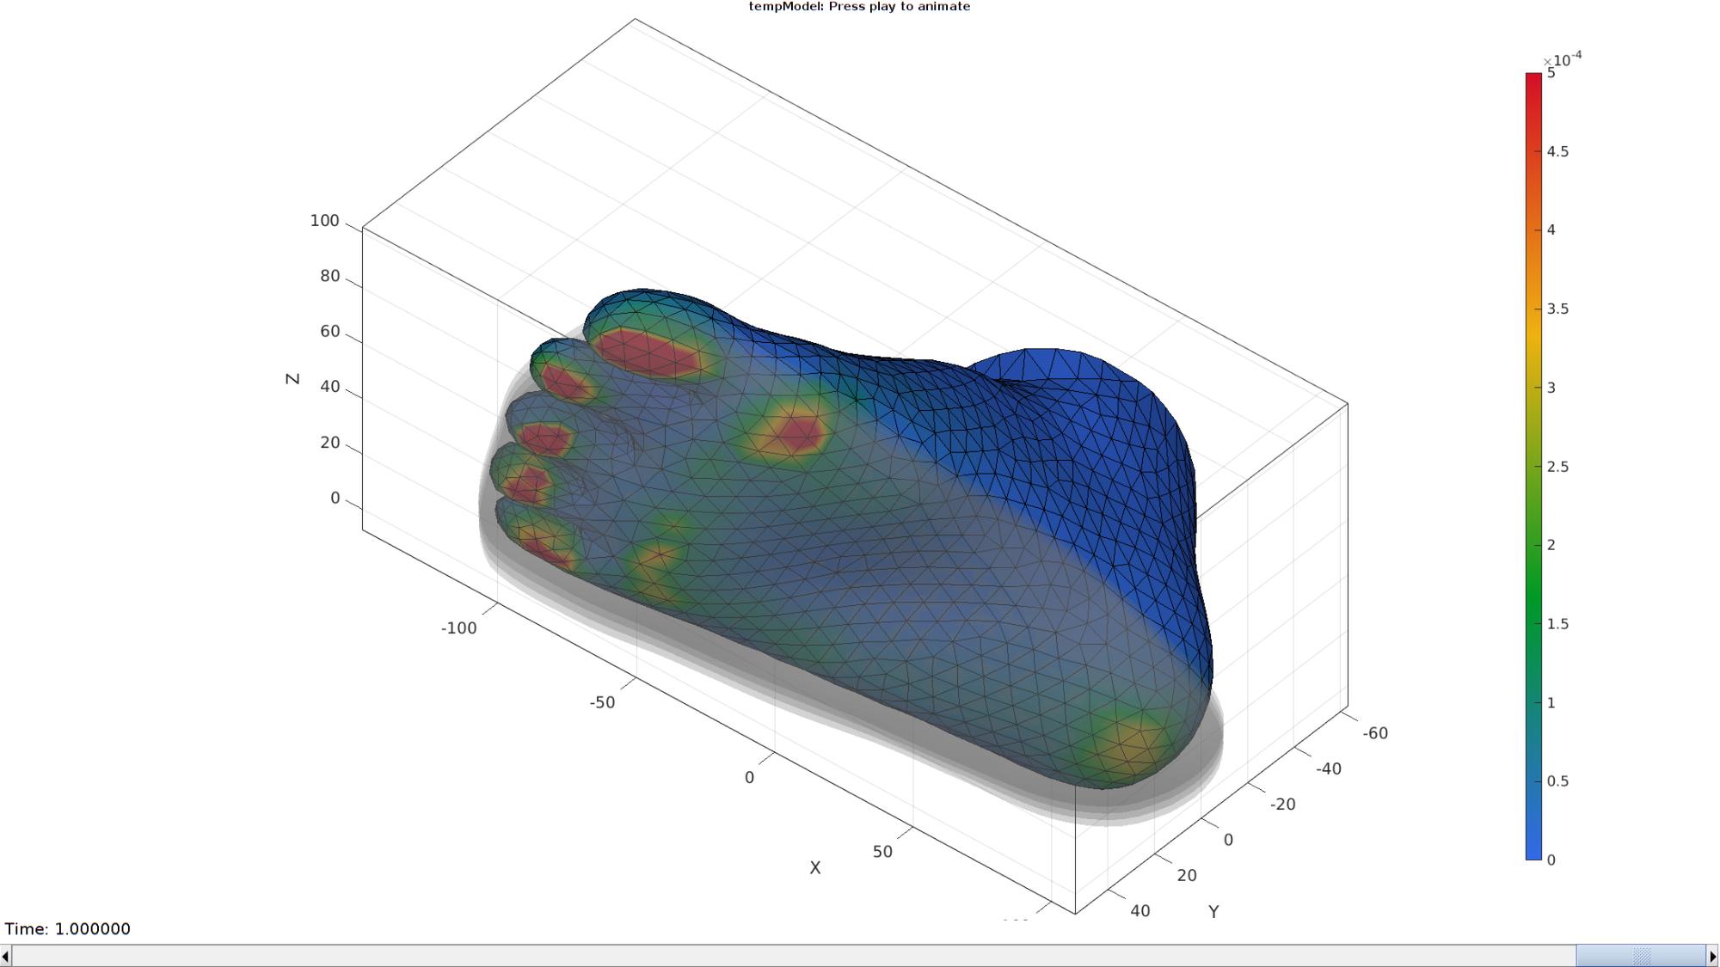Click the left arrow of the time slider

(x=6, y=956)
